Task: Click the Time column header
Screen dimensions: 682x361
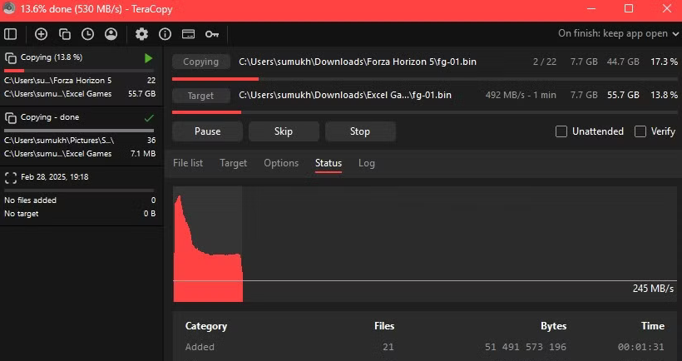Action: pos(652,326)
